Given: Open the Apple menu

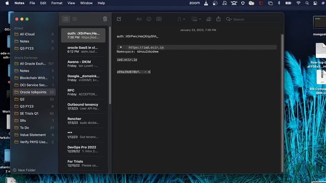Looking at the screenshot, I should pos(7,3).
